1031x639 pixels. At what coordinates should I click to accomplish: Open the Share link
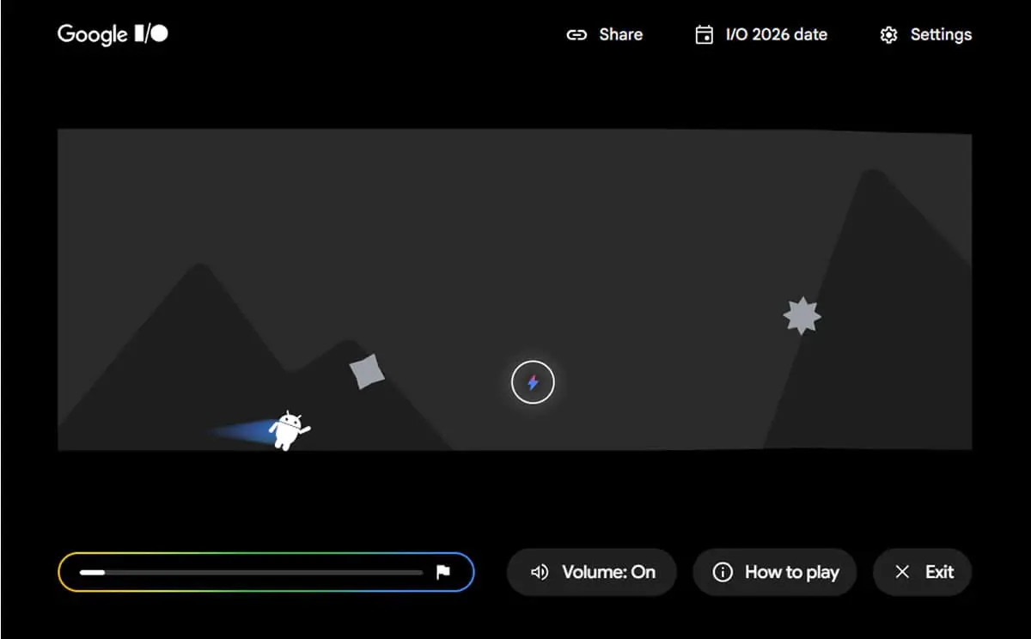(605, 35)
